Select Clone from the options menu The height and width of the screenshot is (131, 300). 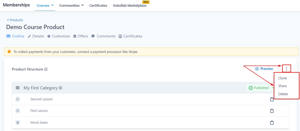pos(282,78)
